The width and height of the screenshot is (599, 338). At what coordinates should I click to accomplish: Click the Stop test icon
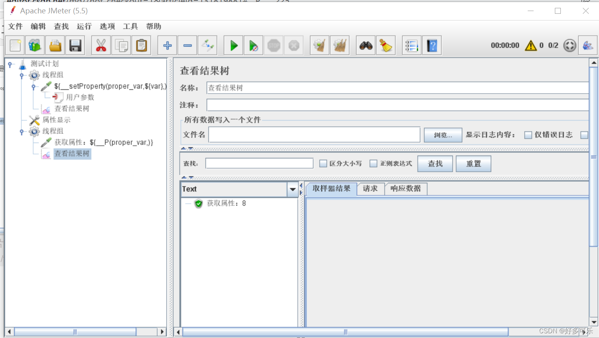[x=274, y=46]
